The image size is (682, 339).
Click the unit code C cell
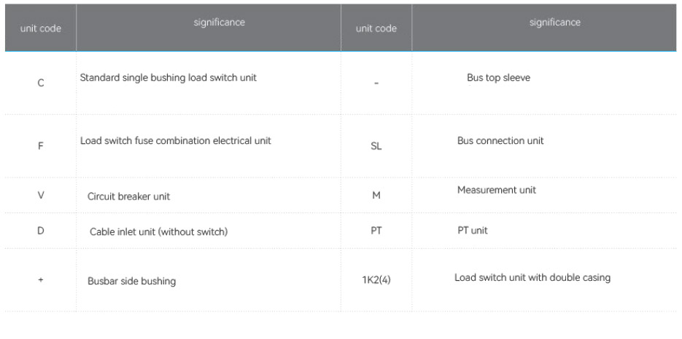[40, 83]
